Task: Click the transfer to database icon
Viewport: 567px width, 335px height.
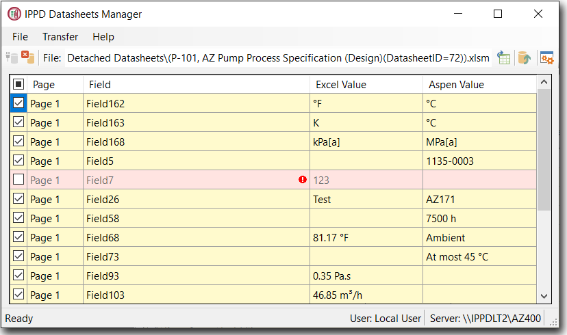Action: click(x=524, y=58)
